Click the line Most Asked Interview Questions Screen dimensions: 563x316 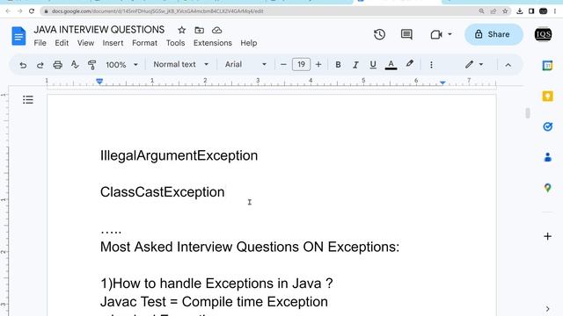(x=250, y=247)
